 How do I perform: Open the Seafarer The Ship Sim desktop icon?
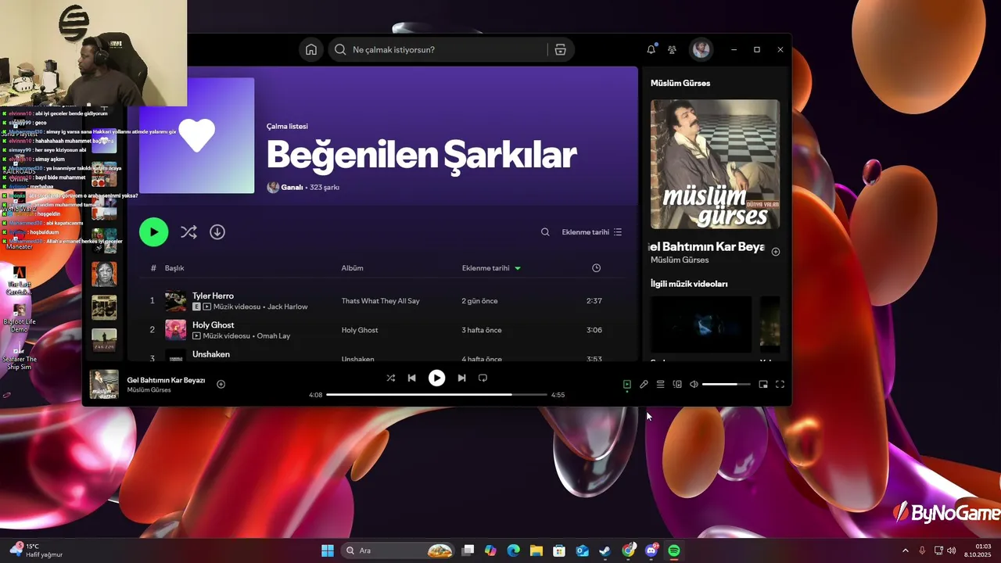20,357
